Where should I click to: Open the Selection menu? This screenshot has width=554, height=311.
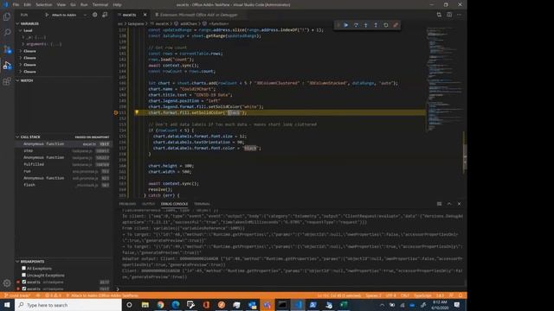pyautogui.click(x=44, y=4)
